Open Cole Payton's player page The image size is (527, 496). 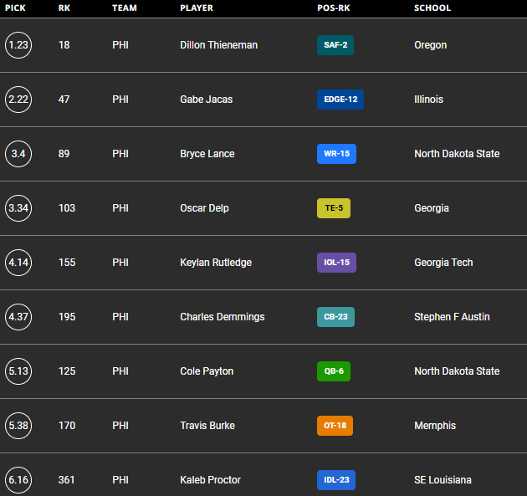207,371
